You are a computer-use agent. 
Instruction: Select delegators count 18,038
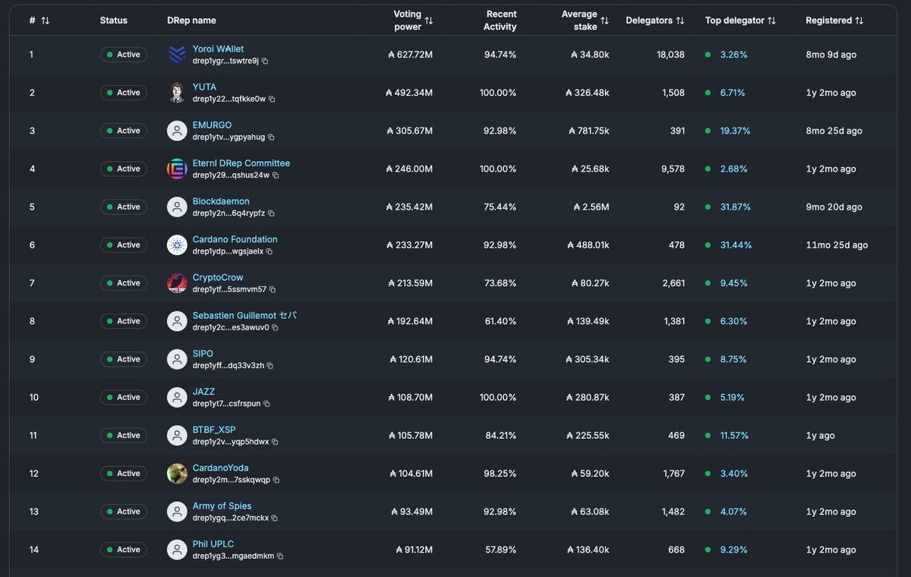pos(670,55)
